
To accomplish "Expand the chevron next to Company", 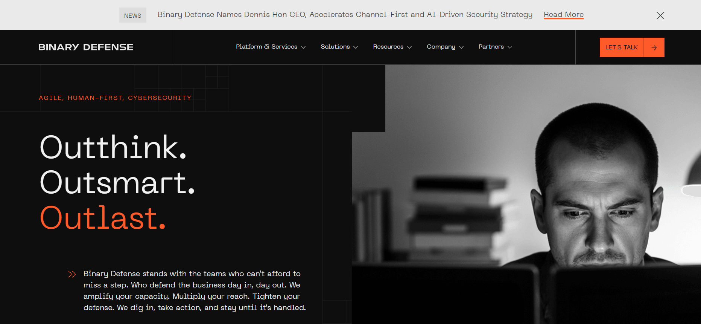I will [461, 47].
